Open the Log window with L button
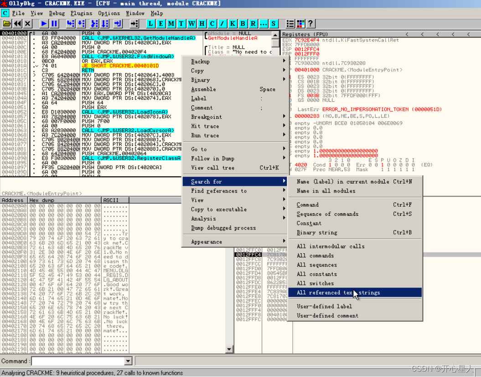This screenshot has height=377, width=481. [150, 24]
